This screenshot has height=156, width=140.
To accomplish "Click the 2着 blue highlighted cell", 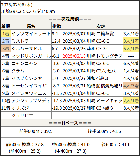I will [6, 41].
